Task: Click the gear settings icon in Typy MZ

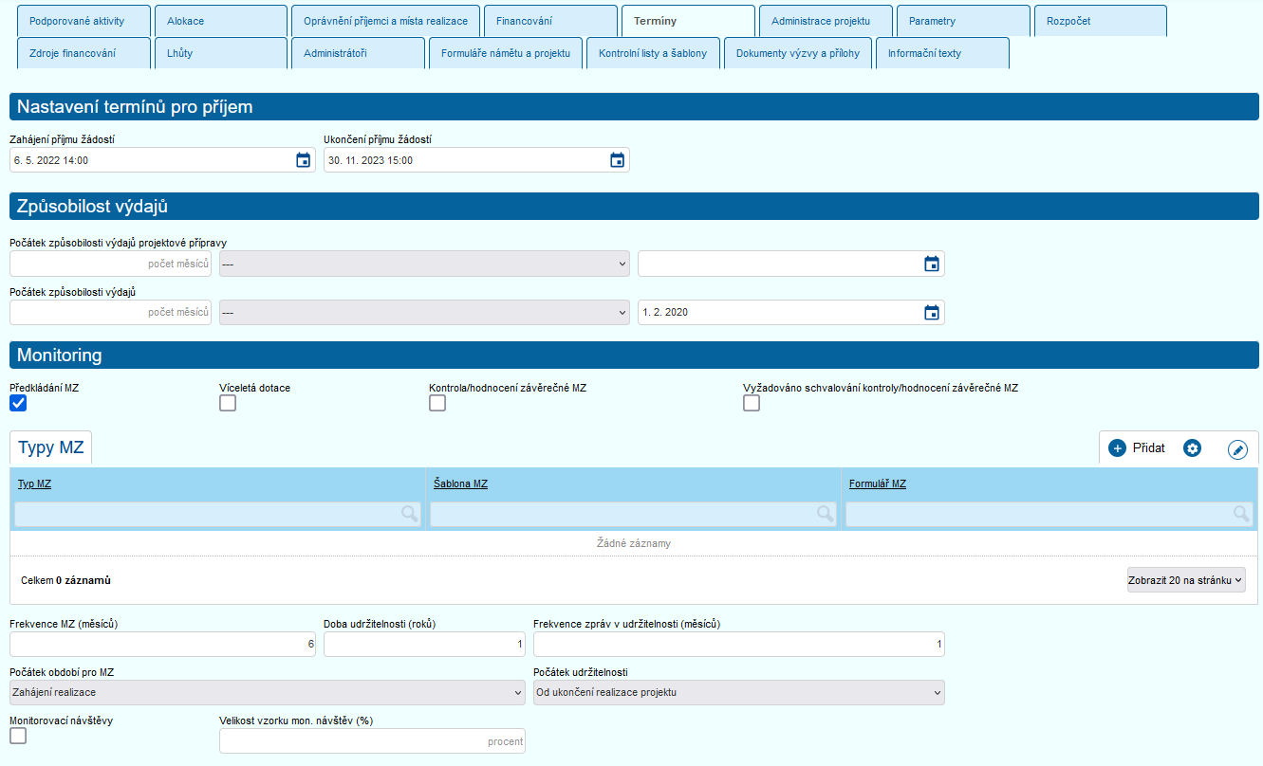Action: point(1193,448)
